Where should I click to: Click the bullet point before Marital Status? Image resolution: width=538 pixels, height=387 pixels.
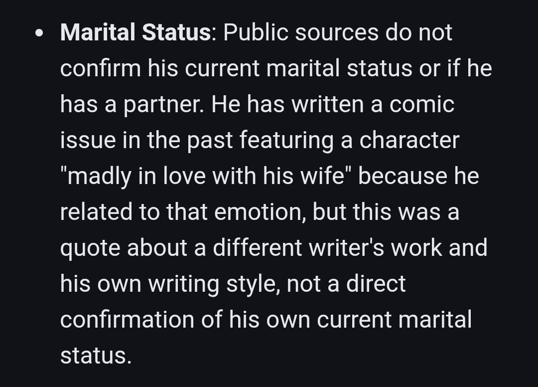point(40,34)
